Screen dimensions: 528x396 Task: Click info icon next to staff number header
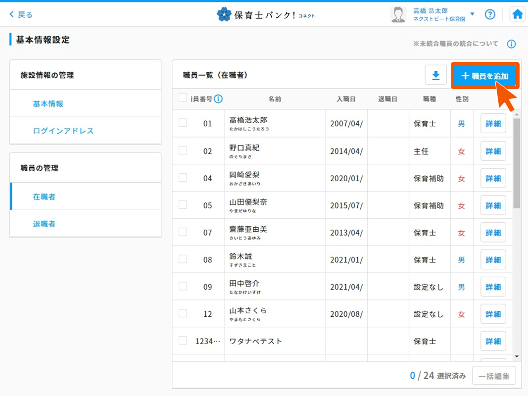click(218, 99)
